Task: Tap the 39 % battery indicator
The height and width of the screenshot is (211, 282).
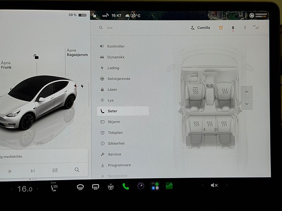Action: click(77, 15)
